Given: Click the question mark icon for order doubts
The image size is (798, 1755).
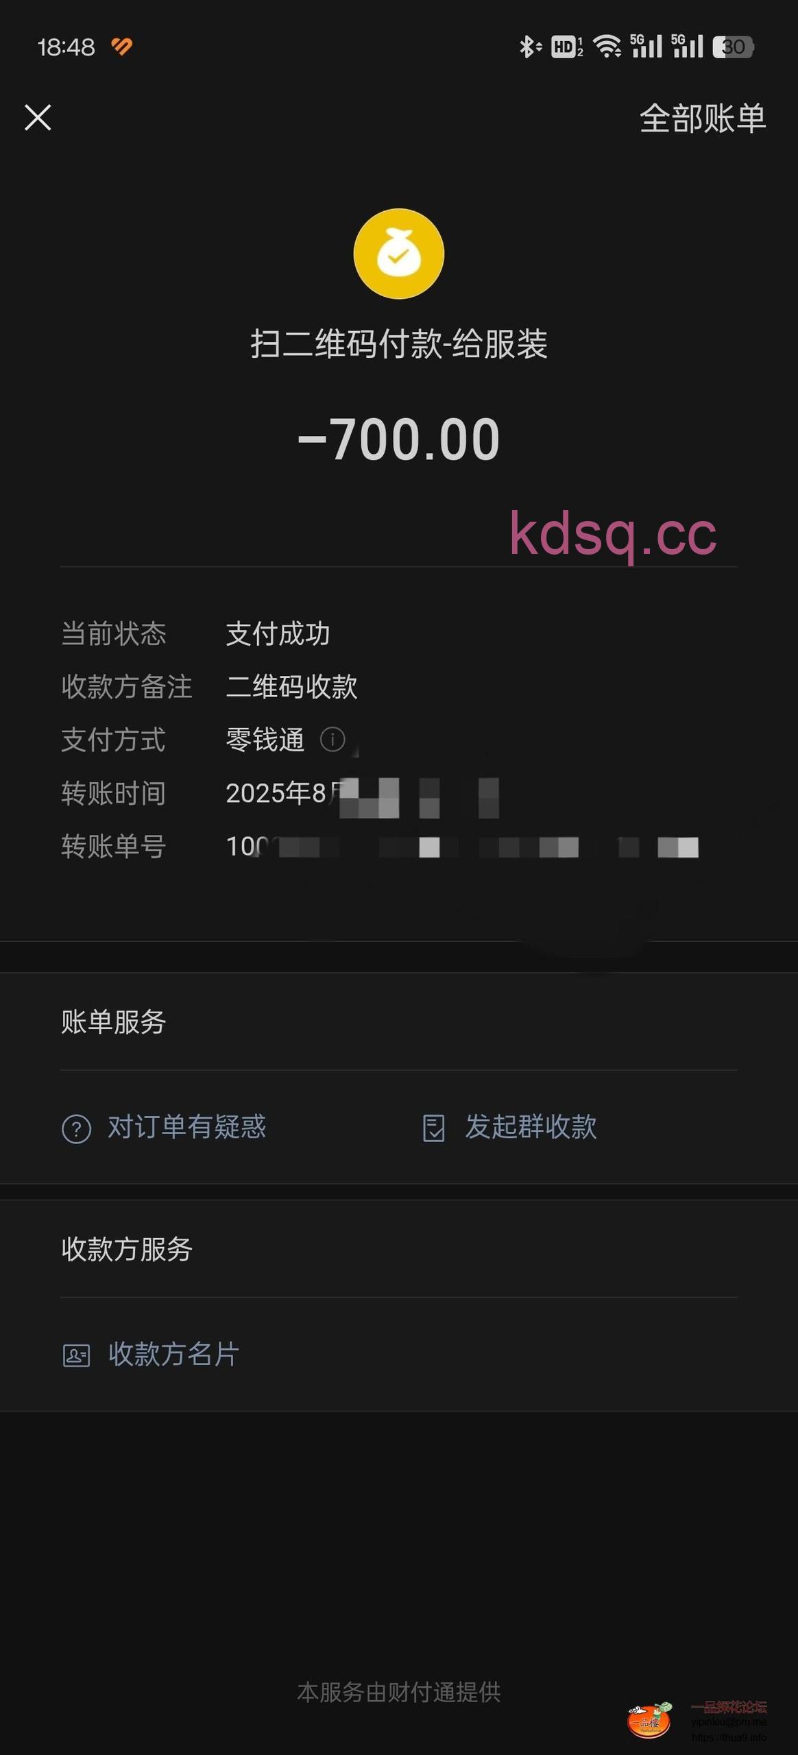Looking at the screenshot, I should pyautogui.click(x=76, y=1128).
